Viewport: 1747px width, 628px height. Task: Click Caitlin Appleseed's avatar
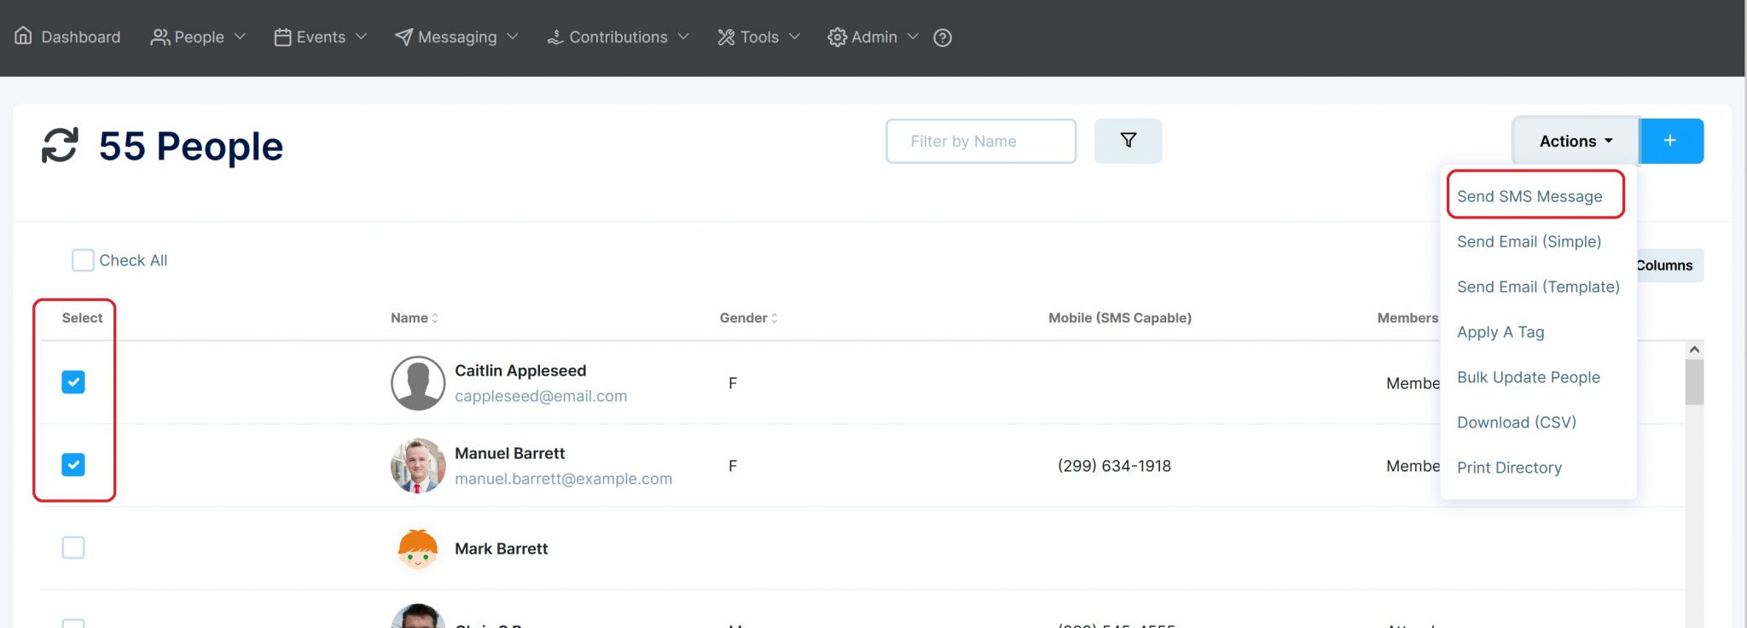tap(418, 383)
